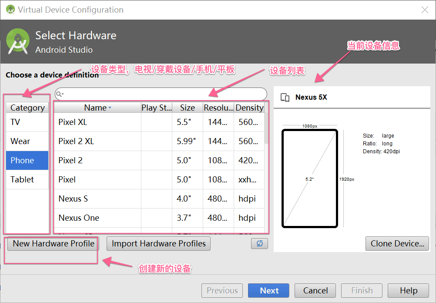Select the Pixel 2 XL device row

[x=159, y=141]
